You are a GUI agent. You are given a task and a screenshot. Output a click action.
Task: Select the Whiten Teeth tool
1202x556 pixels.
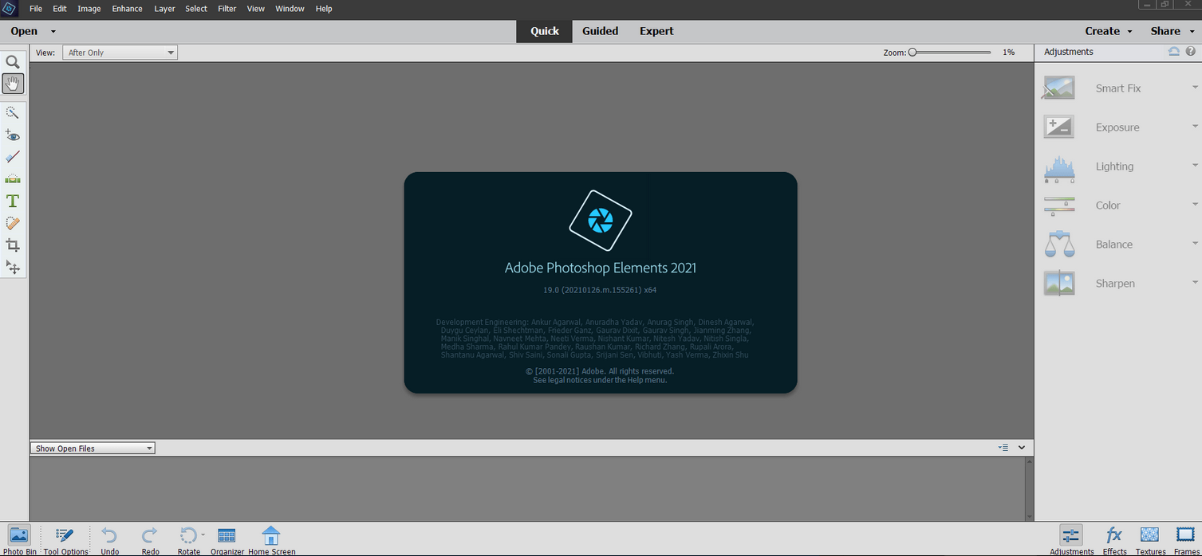point(13,157)
